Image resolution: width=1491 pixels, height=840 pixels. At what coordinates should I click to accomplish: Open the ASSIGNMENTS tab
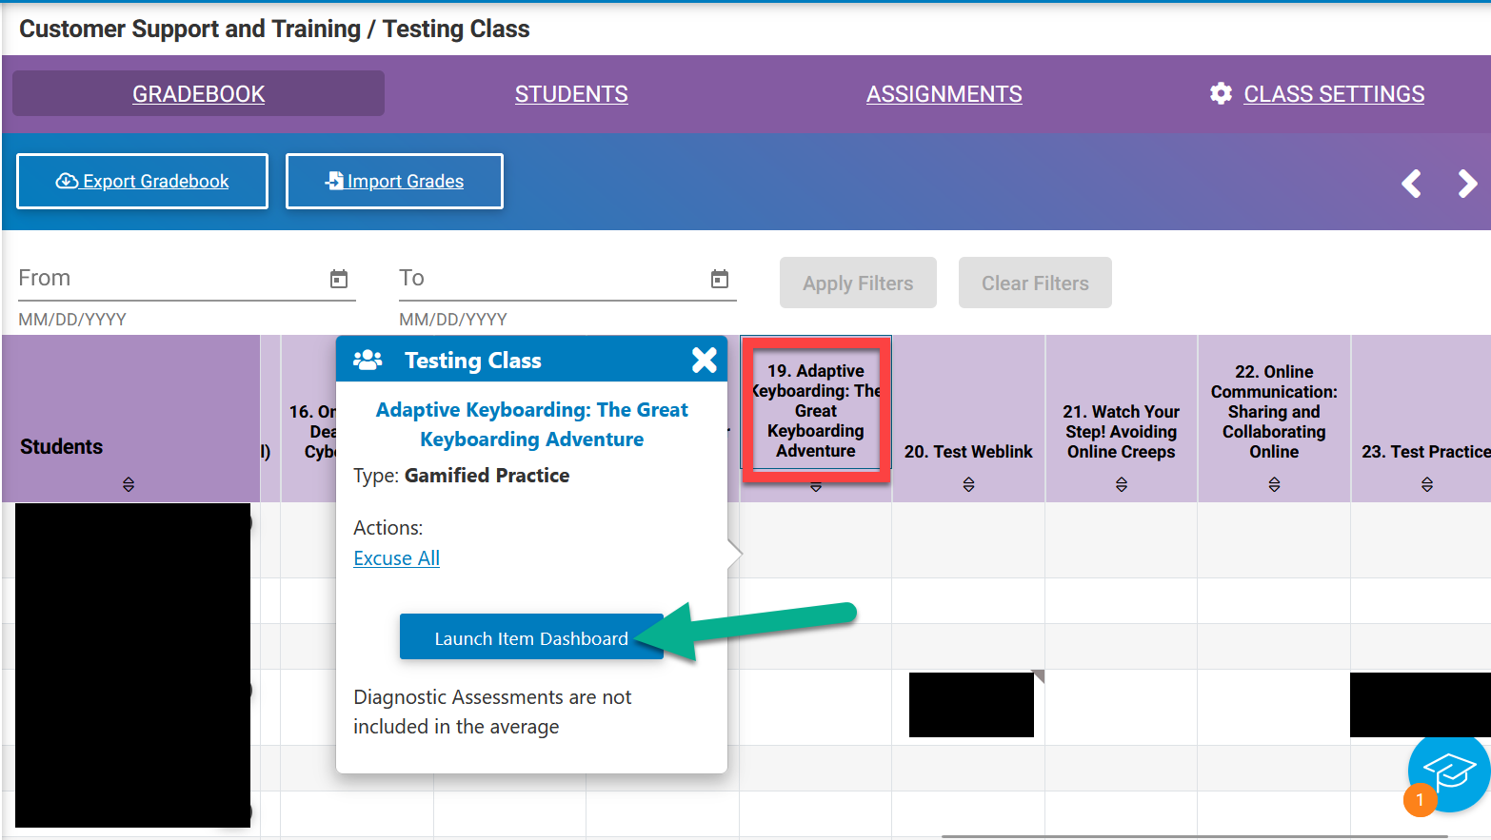(x=944, y=93)
